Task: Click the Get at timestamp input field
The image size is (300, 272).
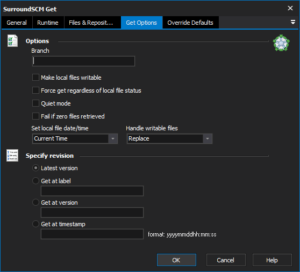Action: coord(92,234)
